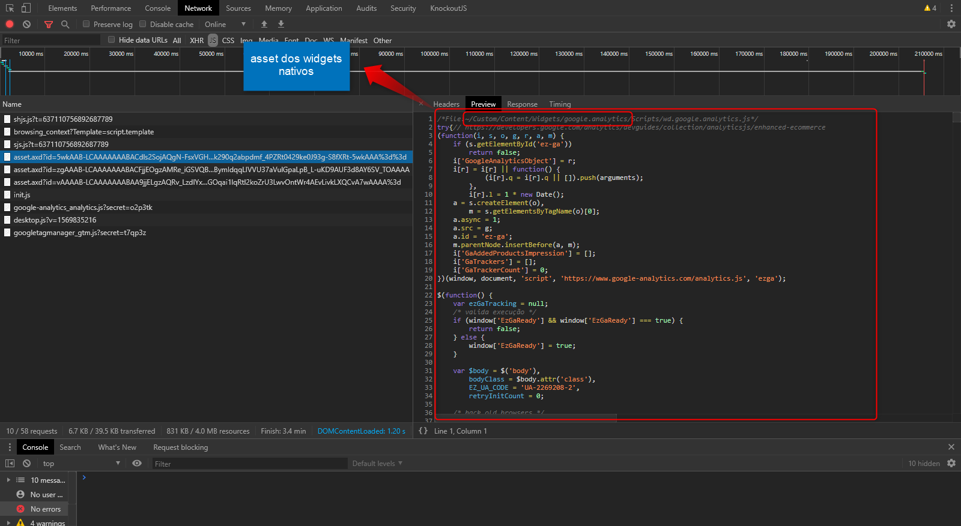The width and height of the screenshot is (961, 526).
Task: Open the Request blocking drawer tab
Action: [x=181, y=447]
